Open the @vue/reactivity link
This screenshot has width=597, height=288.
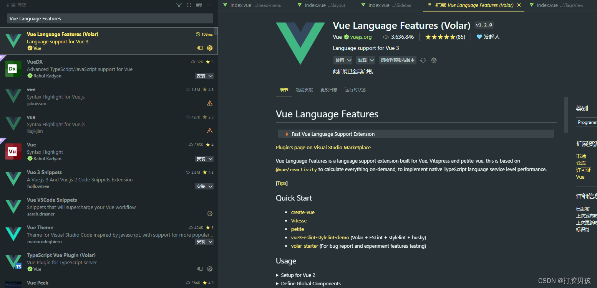[296, 169]
